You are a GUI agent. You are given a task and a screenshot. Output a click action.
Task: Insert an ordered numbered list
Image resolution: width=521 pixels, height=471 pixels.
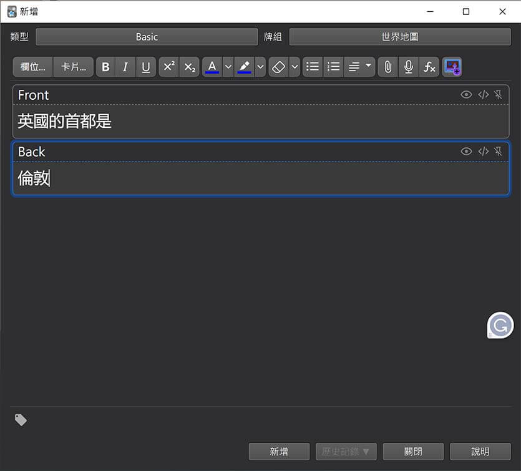coord(333,67)
